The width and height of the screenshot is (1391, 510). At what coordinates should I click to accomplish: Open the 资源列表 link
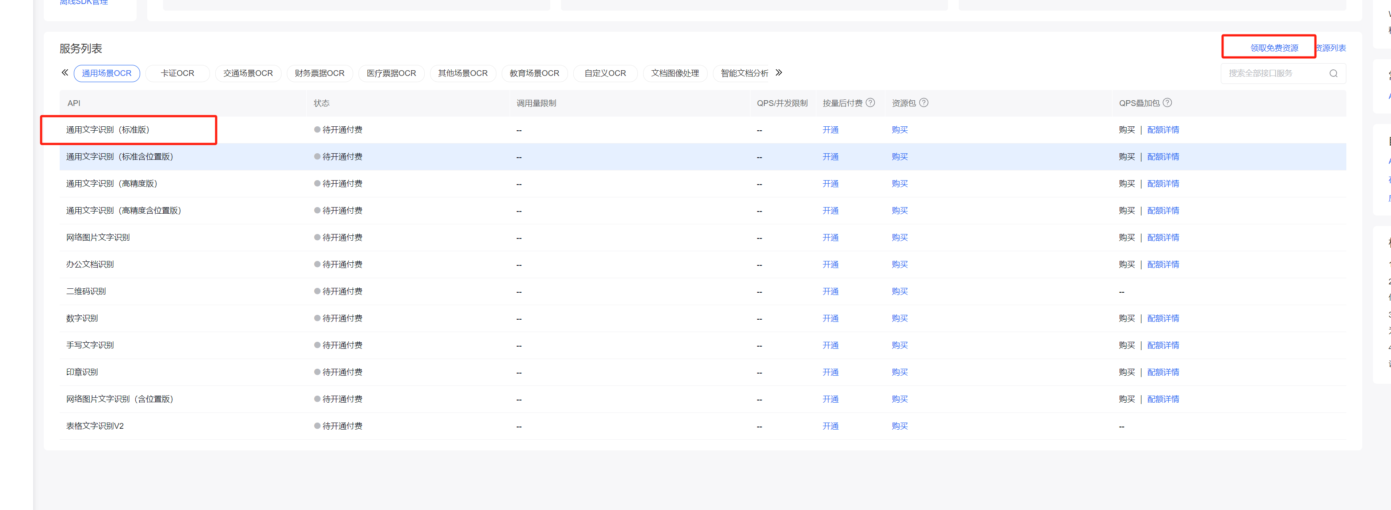1330,48
